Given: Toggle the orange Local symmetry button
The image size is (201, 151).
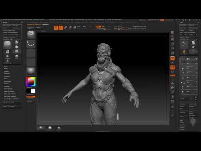Looking at the screenshot, I should (x=173, y=68).
